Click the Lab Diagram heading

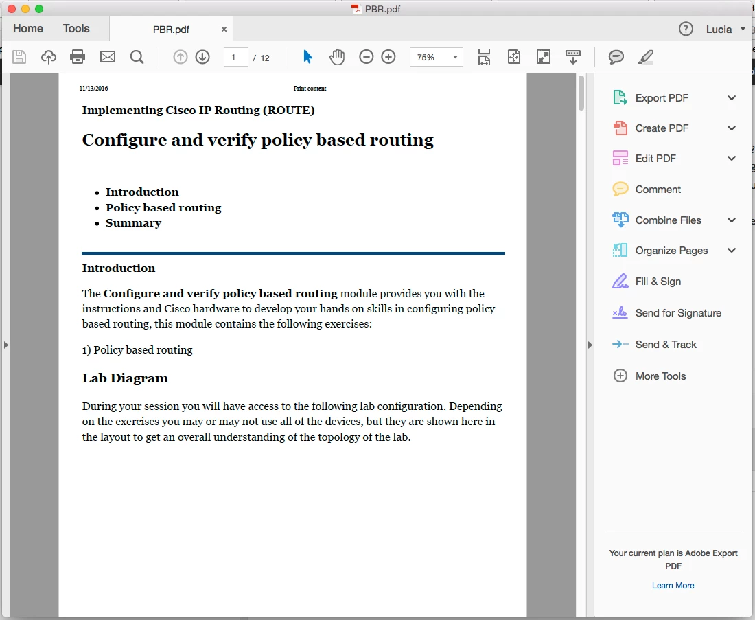125,378
